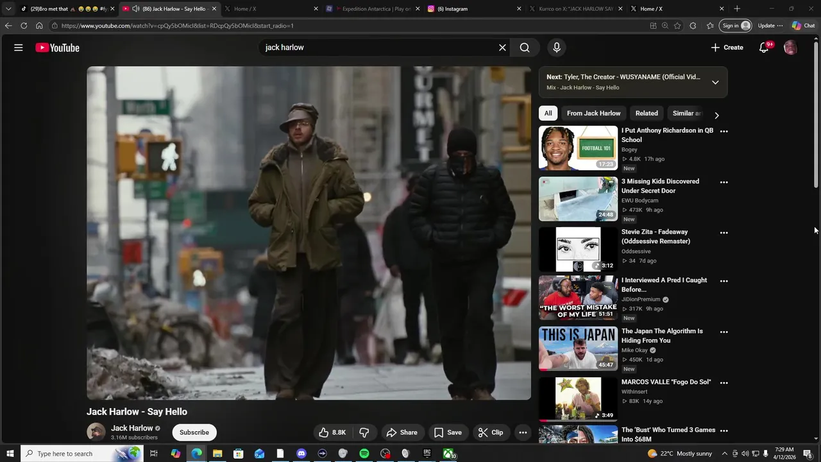Play the This Is Japan thumbnail

[578, 349]
